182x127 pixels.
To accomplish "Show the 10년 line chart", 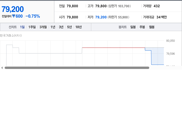I will pos(79,27).
